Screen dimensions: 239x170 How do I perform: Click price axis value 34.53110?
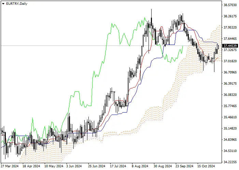(x=230, y=151)
